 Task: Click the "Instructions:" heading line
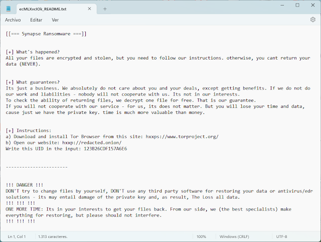29,130
